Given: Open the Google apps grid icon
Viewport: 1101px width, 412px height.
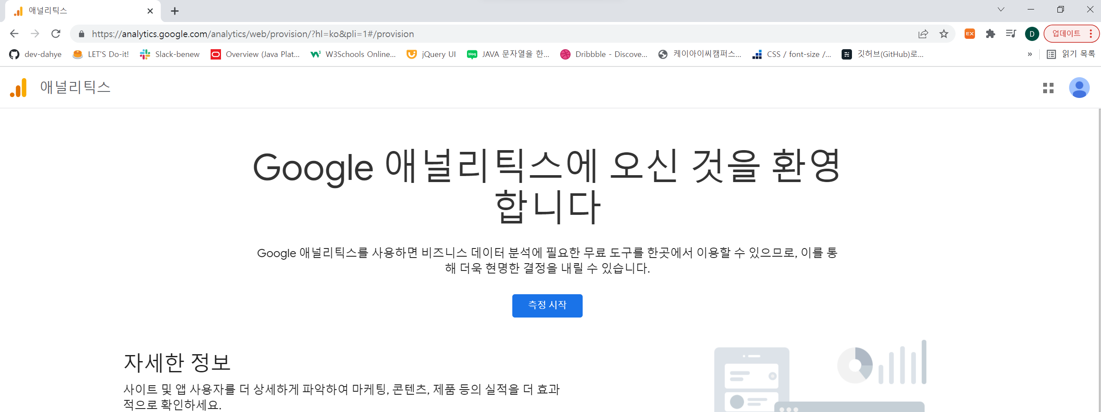Looking at the screenshot, I should (1048, 88).
